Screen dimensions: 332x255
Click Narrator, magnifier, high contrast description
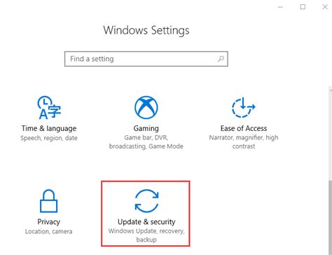[x=244, y=142]
